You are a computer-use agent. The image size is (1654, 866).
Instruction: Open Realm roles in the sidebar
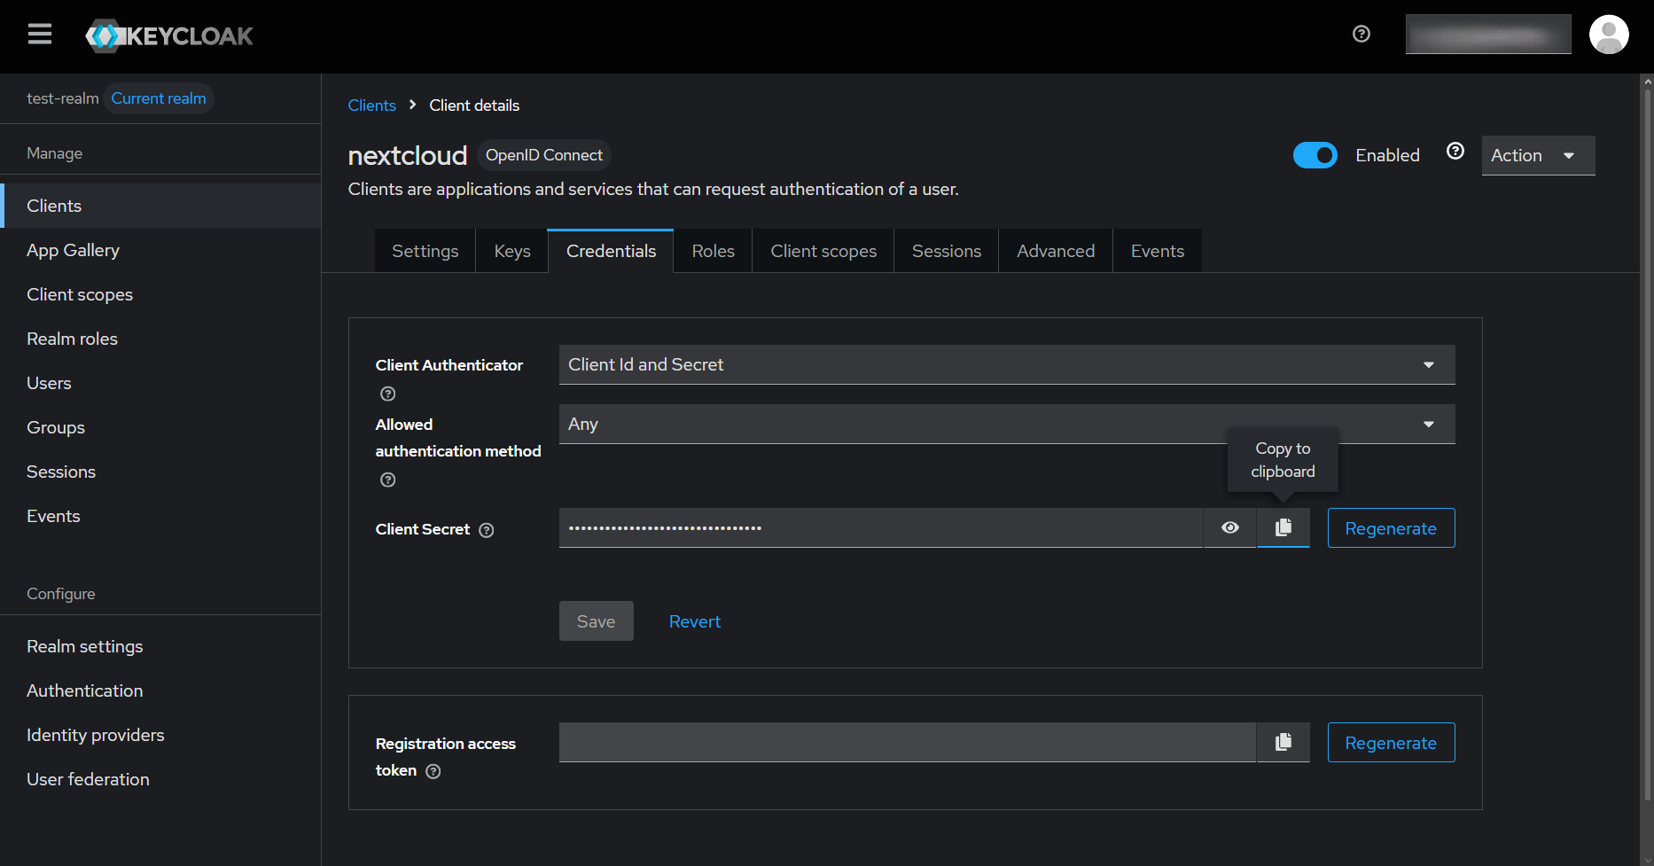[x=160, y=339]
